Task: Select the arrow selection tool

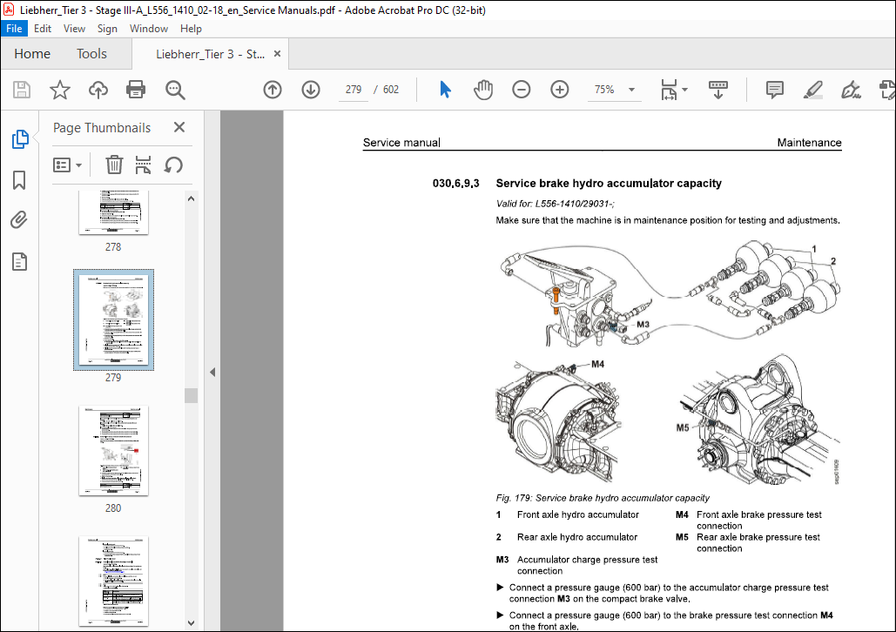Action: [x=445, y=90]
